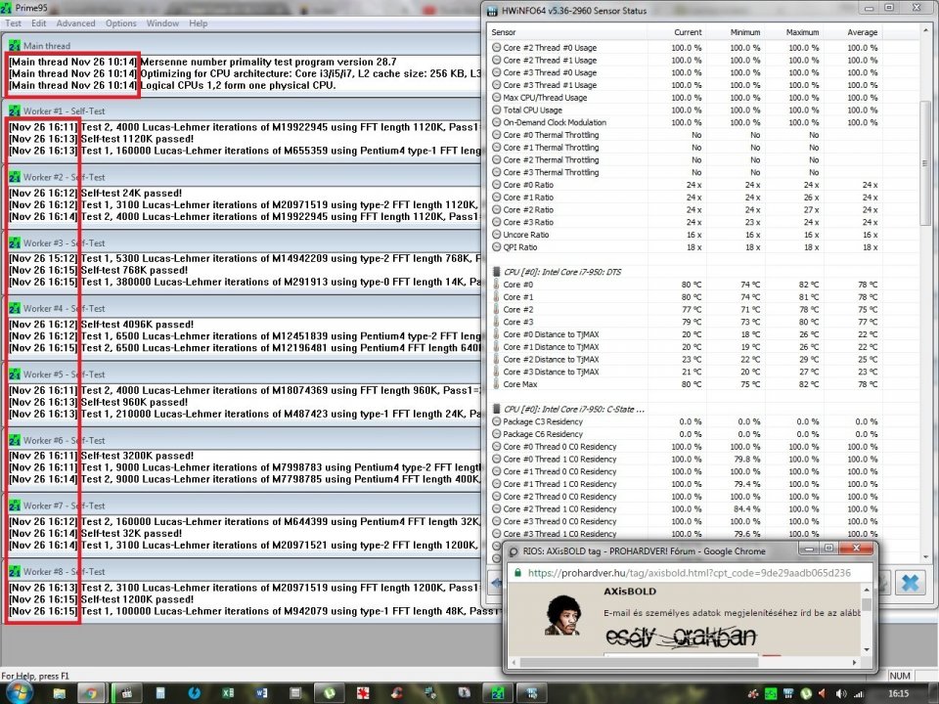939x704 pixels.
Task: Open the Test menu in Prime95
Action: pos(13,23)
